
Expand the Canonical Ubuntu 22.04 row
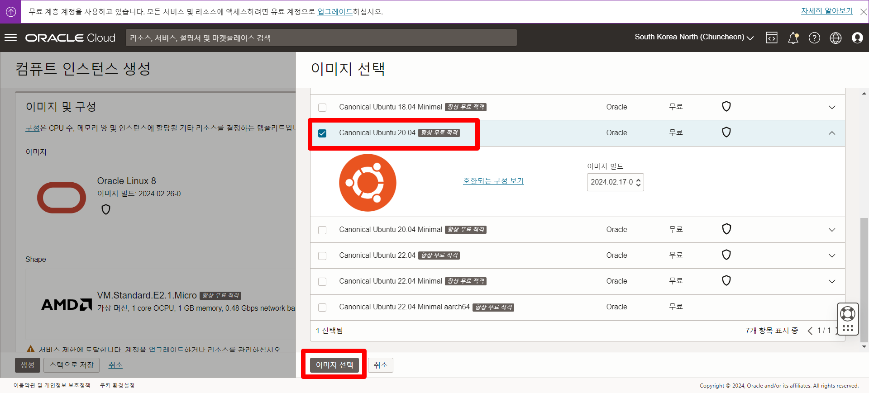[x=831, y=256]
